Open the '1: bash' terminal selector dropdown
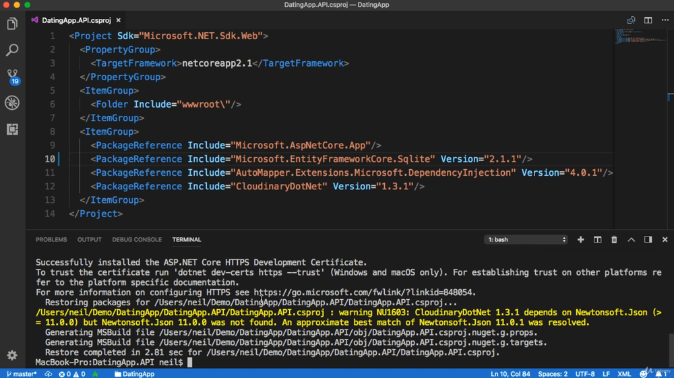The image size is (674, 378). pyautogui.click(x=526, y=240)
